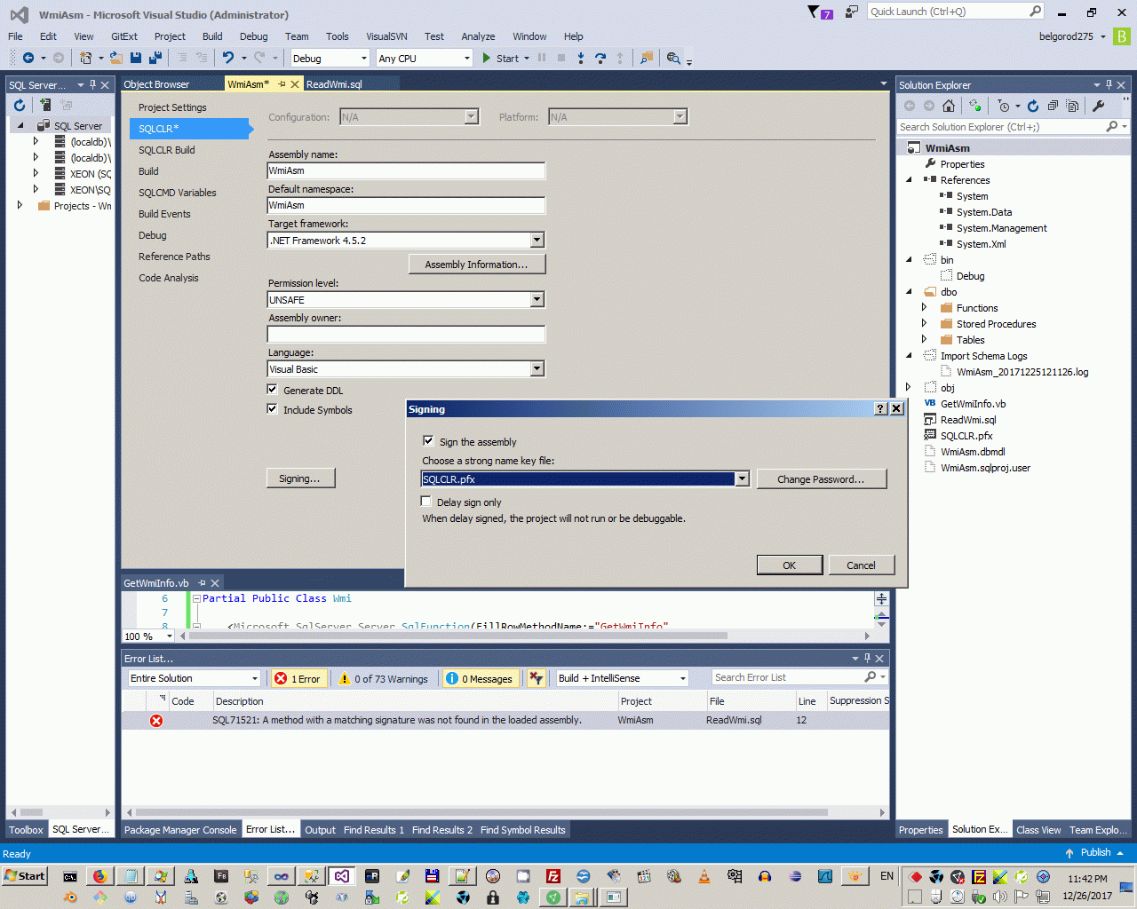
Task: Click the Refresh icon in Solution Explorer
Action: [x=1033, y=106]
